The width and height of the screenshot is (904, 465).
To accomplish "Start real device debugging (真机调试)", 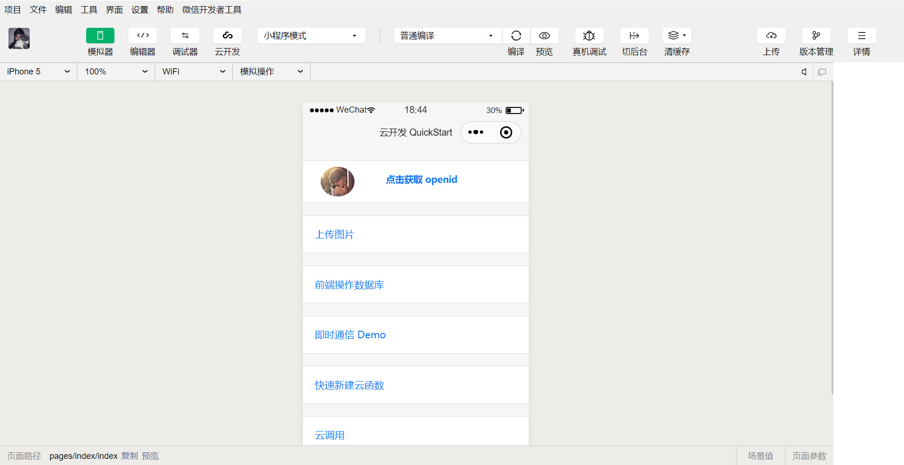I will tap(589, 35).
